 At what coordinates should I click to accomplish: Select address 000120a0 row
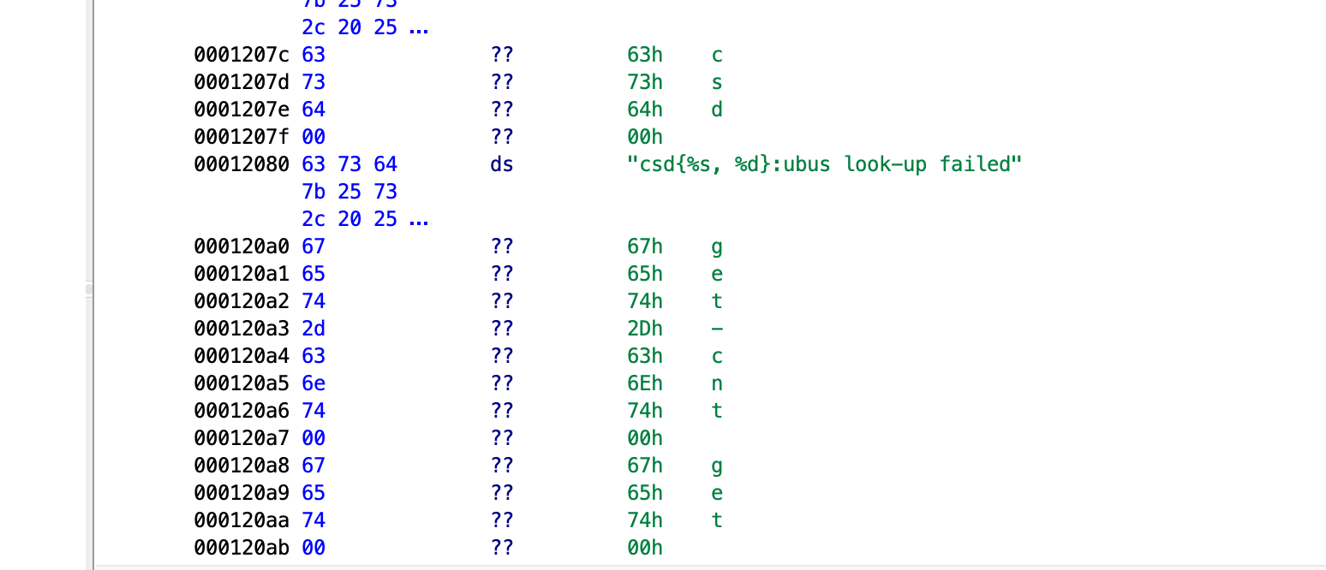[x=242, y=246]
